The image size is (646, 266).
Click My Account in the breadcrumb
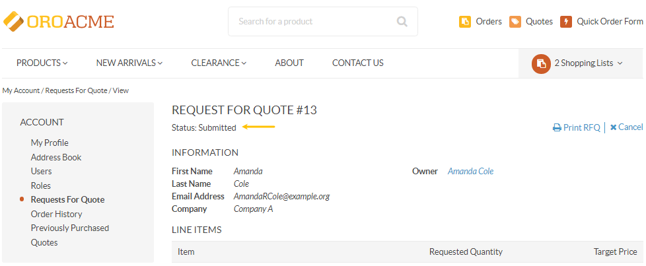pyautogui.click(x=21, y=90)
